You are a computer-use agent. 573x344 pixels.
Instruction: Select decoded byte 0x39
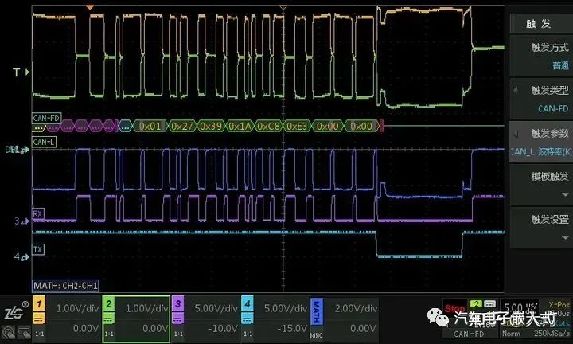tap(211, 126)
